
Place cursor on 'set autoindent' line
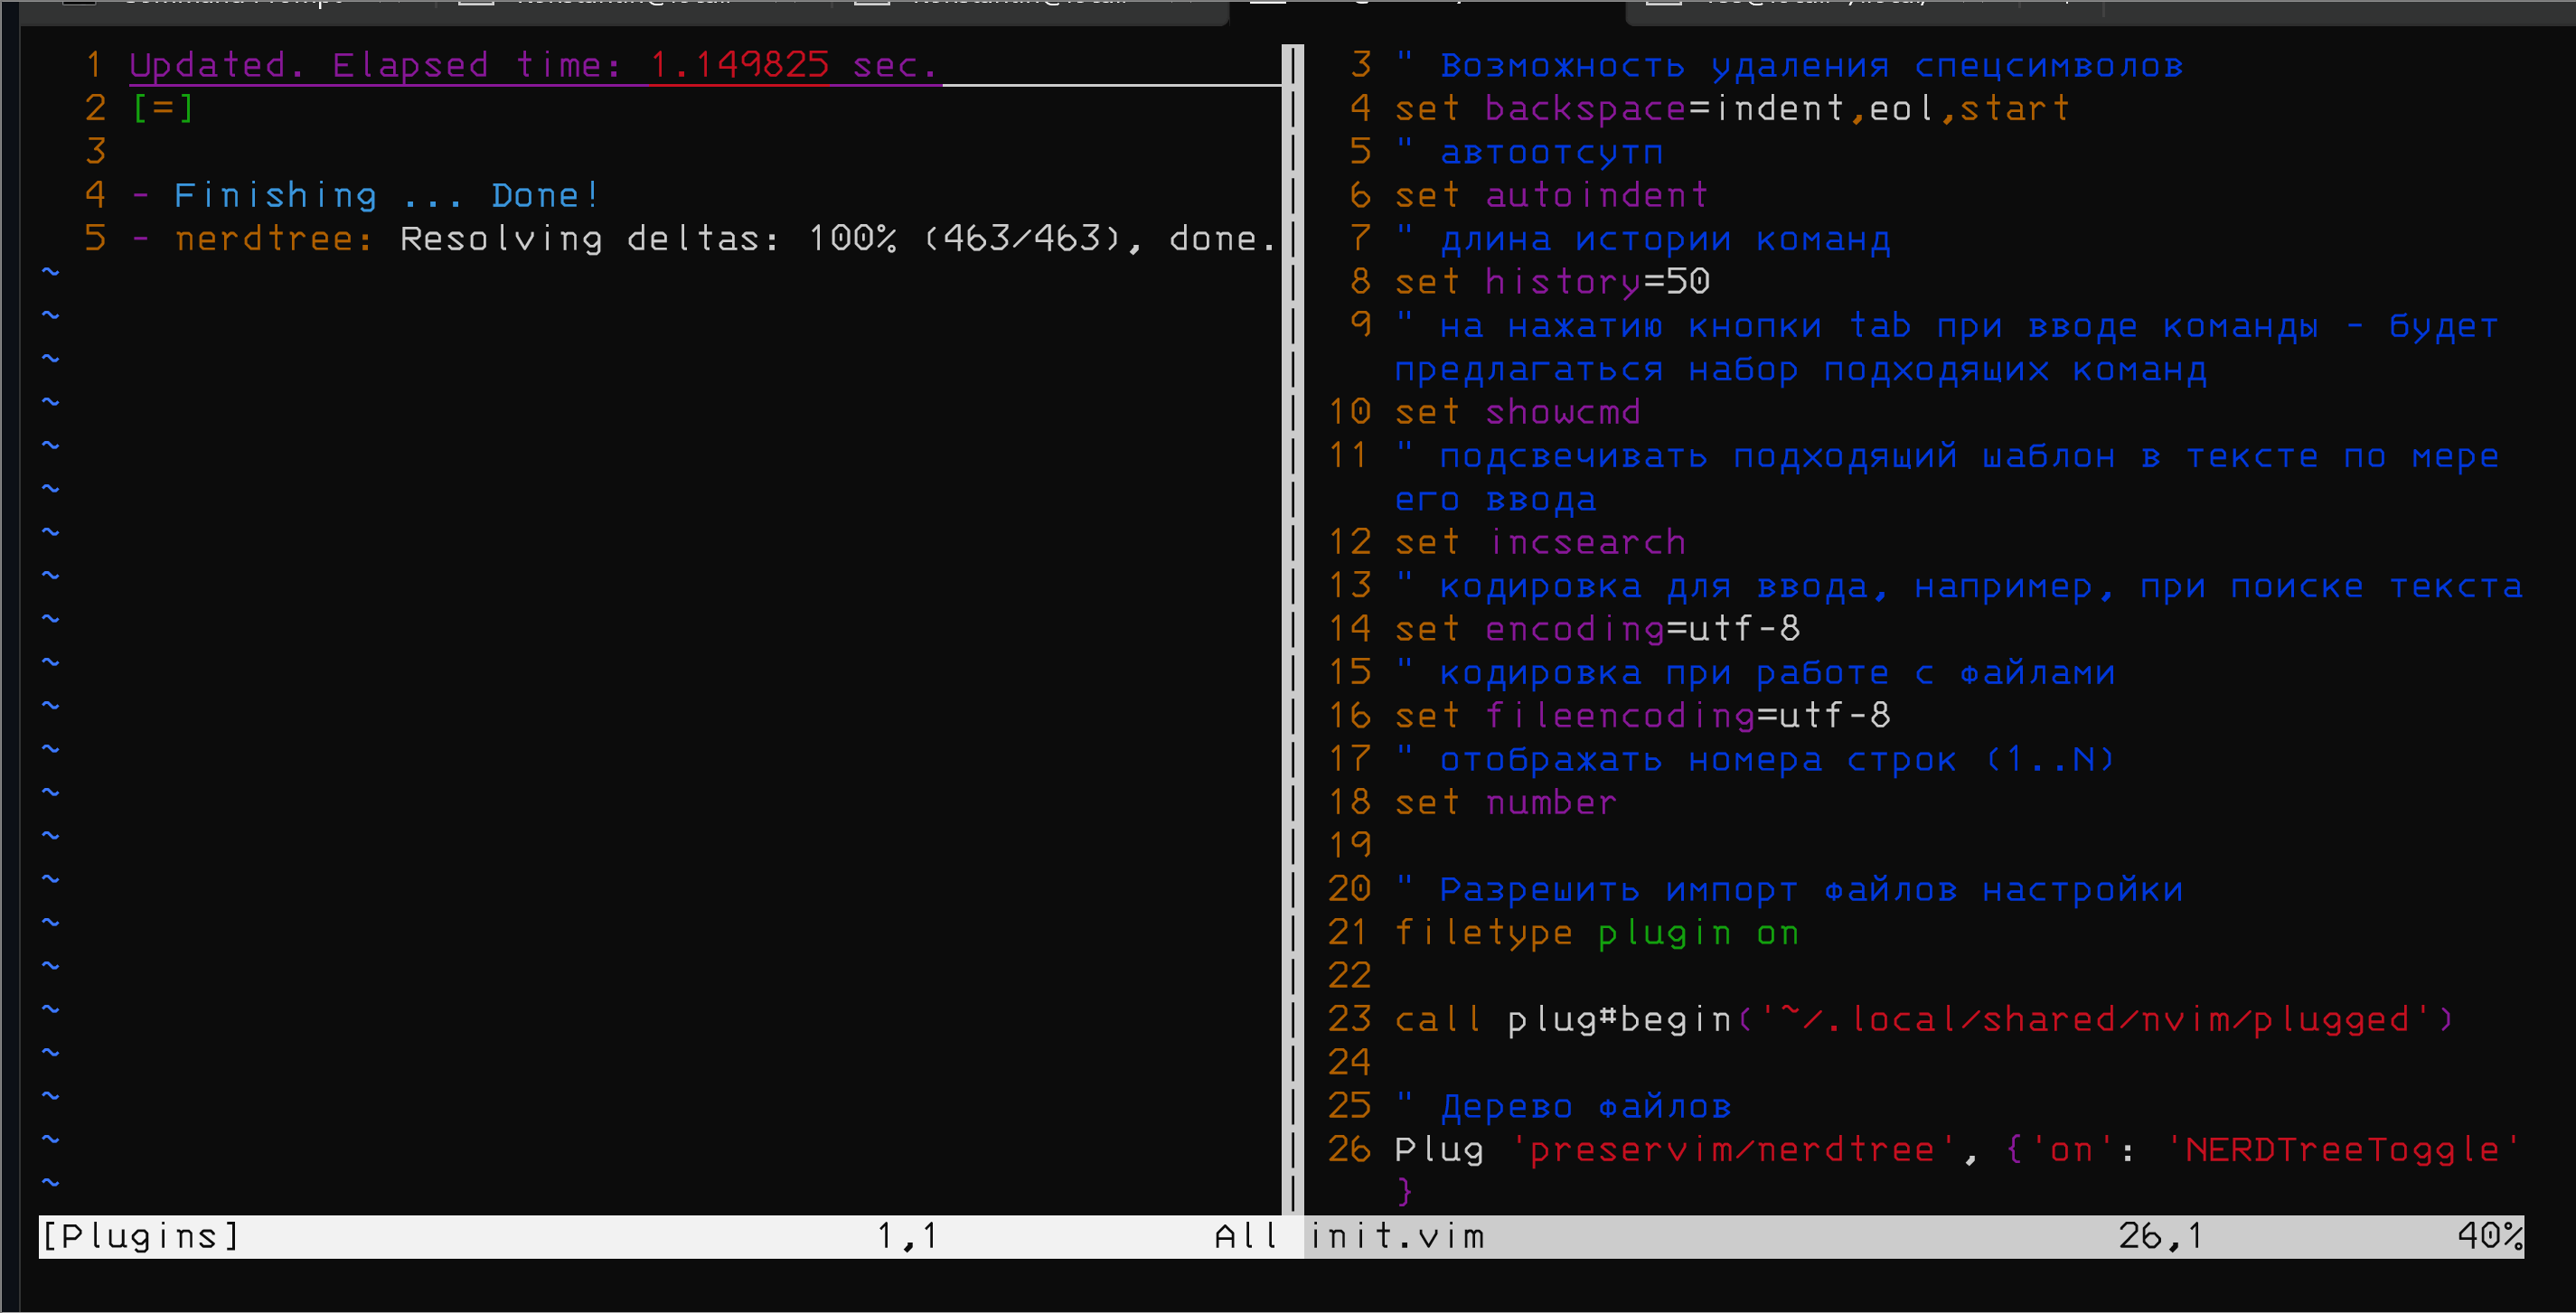tap(1550, 195)
